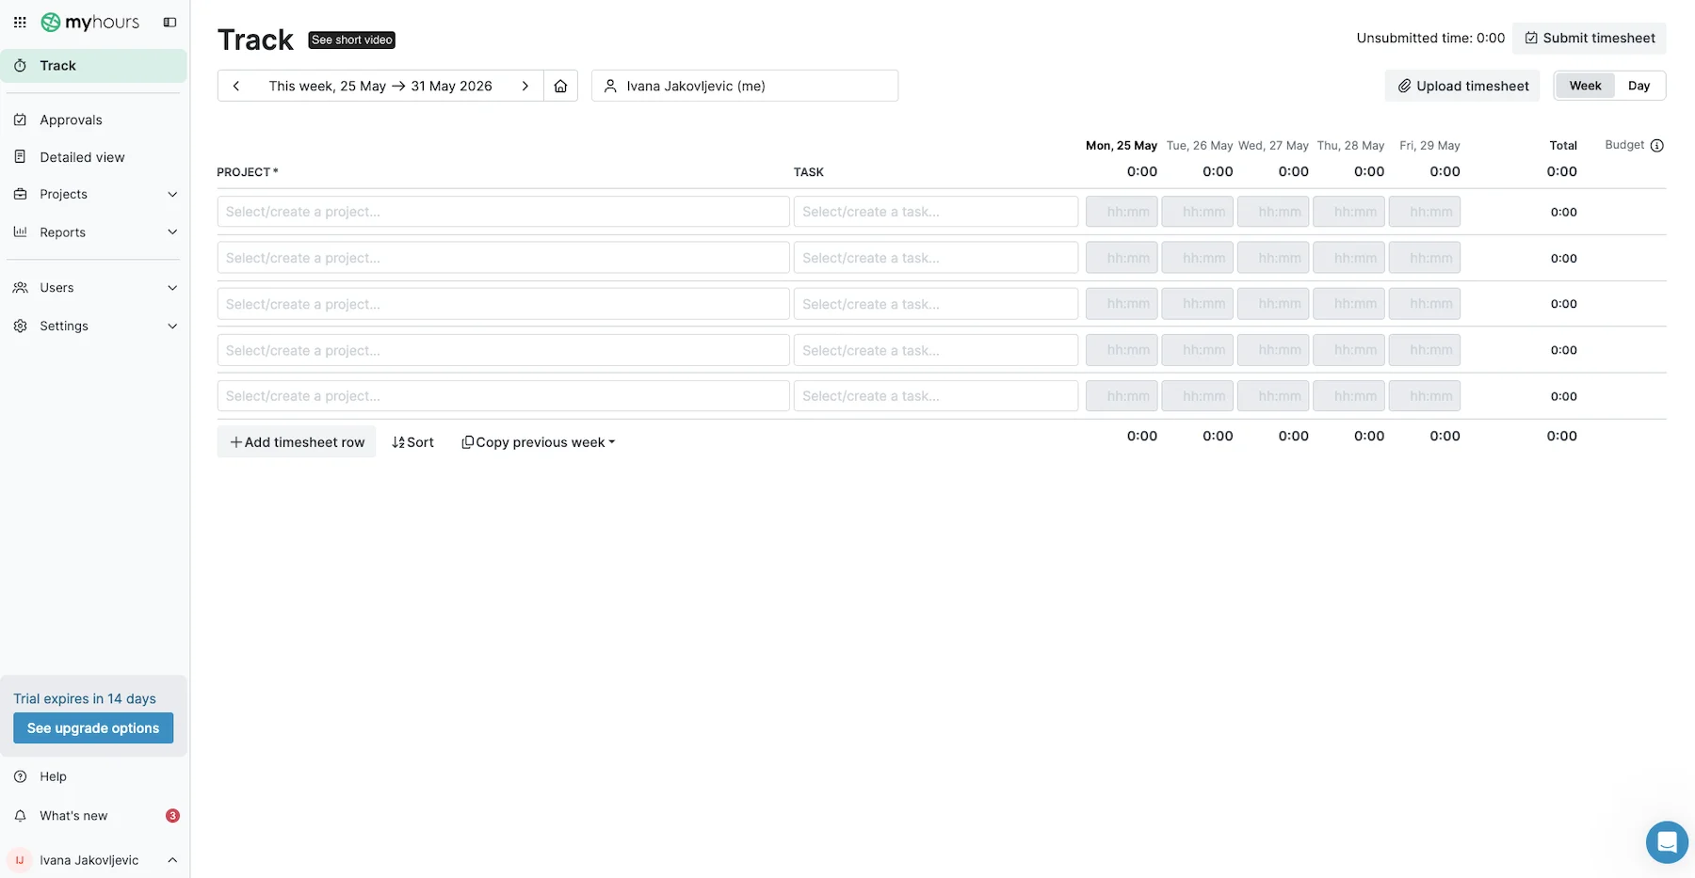This screenshot has height=878, width=1695.
Task: Open the date range picker
Action: [380, 86]
